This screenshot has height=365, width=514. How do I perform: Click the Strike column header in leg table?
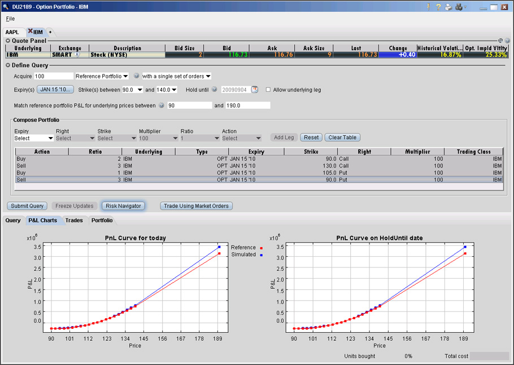[311, 152]
